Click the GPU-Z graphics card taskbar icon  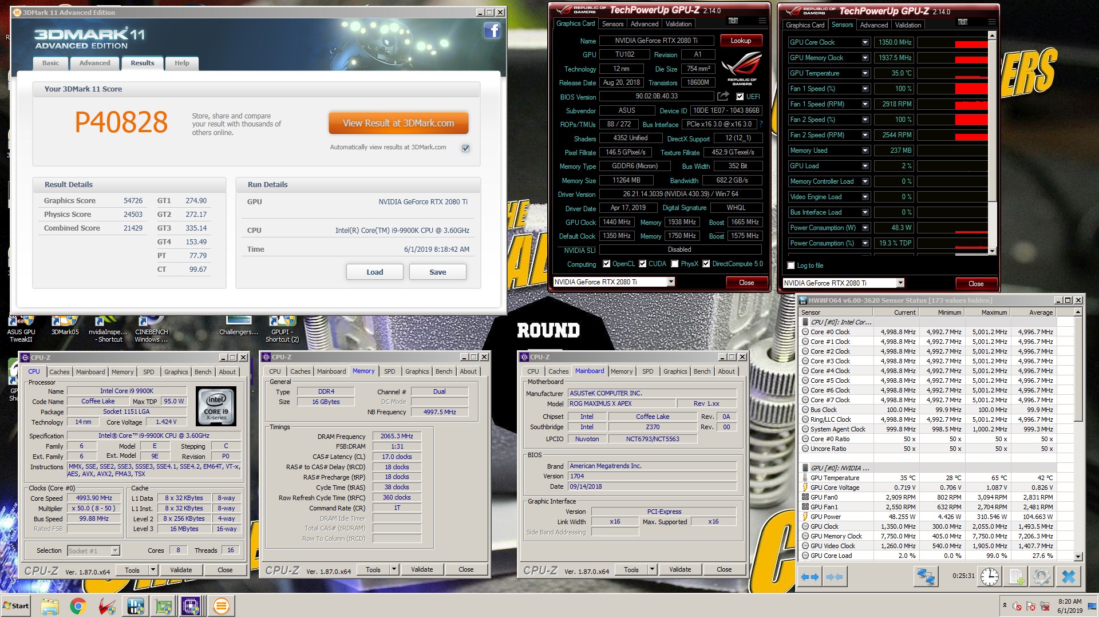[x=164, y=606]
